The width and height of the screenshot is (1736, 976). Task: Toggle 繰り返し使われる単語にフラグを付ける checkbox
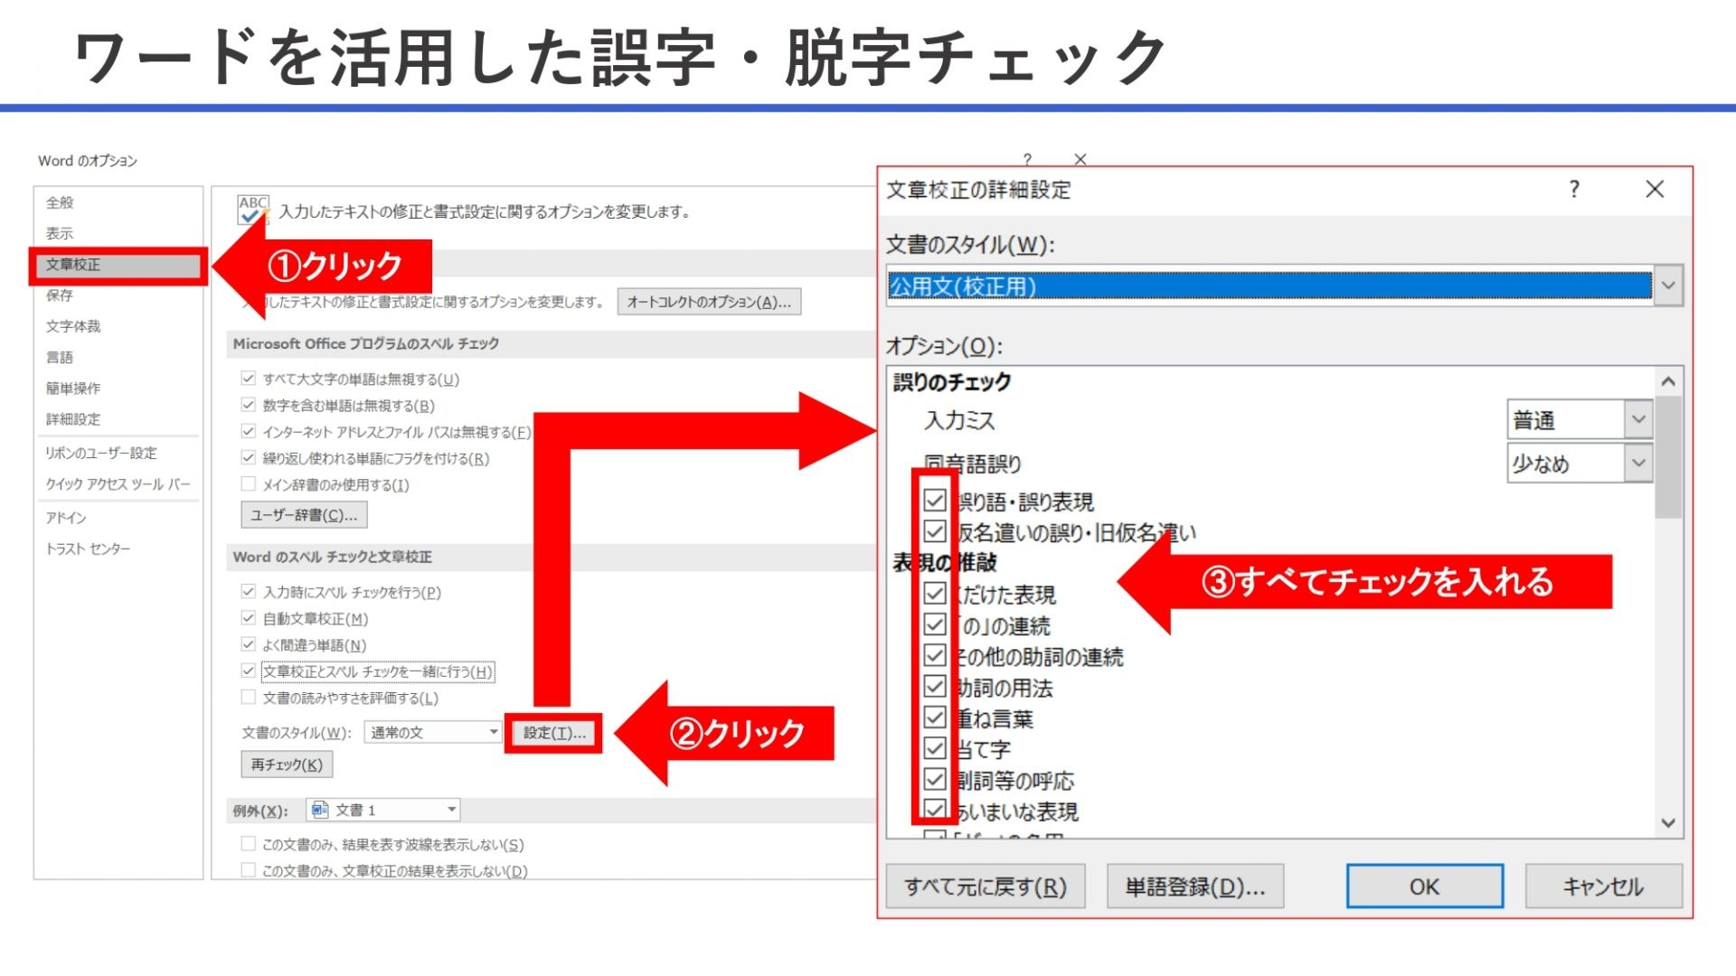pyautogui.click(x=248, y=458)
